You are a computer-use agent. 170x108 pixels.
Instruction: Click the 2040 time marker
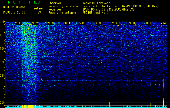click(164, 23)
